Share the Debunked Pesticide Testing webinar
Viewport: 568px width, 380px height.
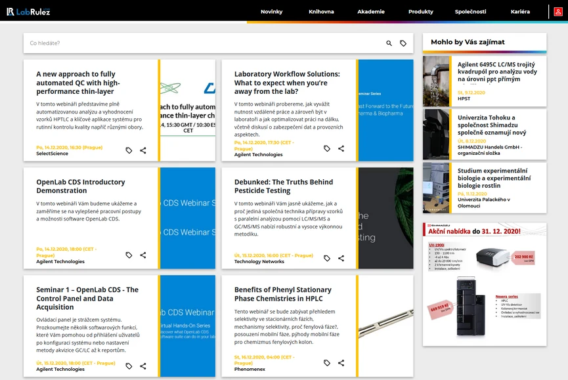point(341,258)
